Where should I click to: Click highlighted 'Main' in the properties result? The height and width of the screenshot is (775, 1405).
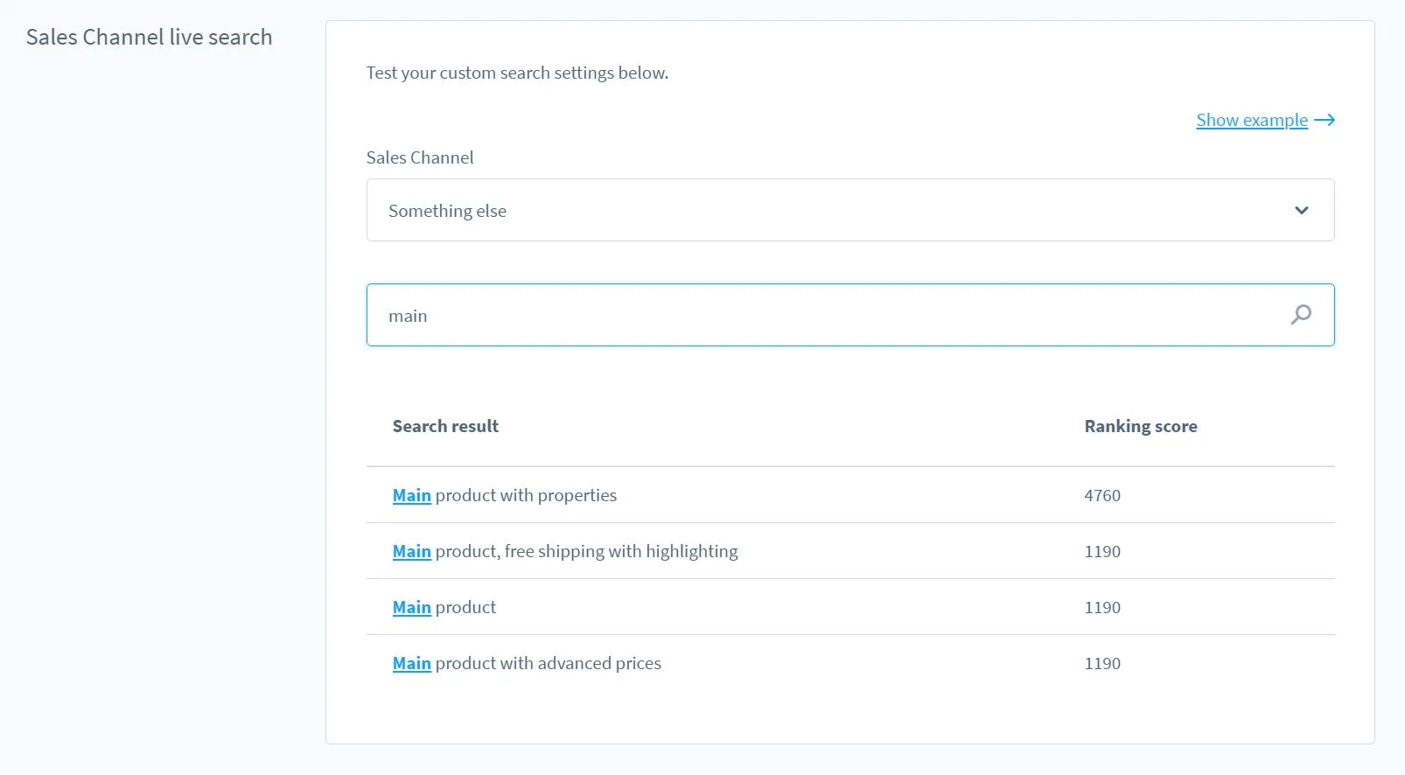tap(411, 495)
